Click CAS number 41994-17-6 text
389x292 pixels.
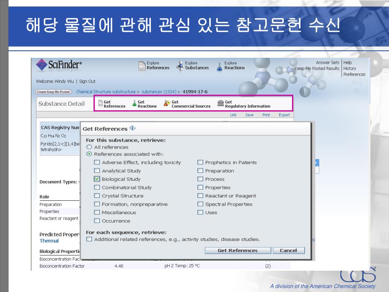point(195,92)
